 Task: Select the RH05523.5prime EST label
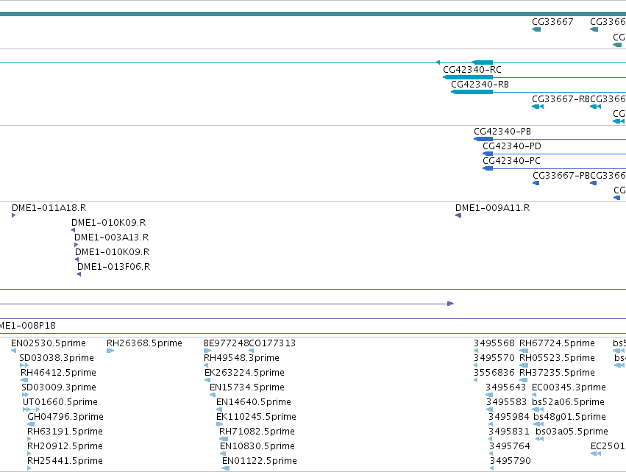click(x=557, y=358)
